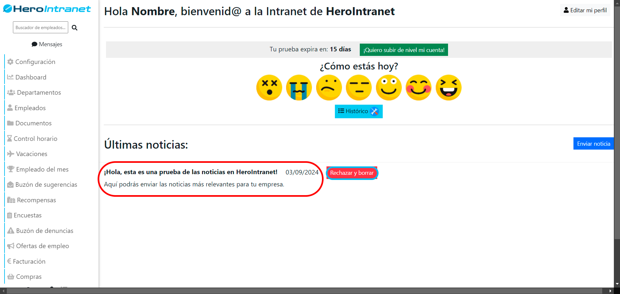Click Editar mi perfil

pos(585,10)
